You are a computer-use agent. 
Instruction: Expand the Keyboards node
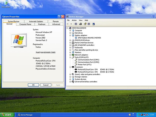pos(70,48)
